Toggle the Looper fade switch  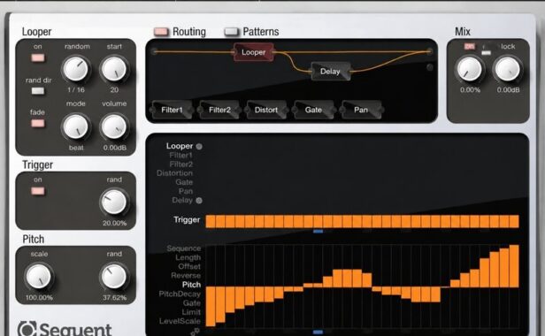click(38, 124)
